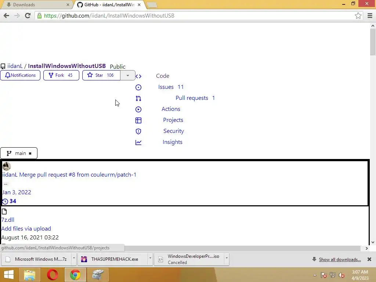
Task: Click the repository book icon beside iidanL
Action: click(x=3, y=66)
